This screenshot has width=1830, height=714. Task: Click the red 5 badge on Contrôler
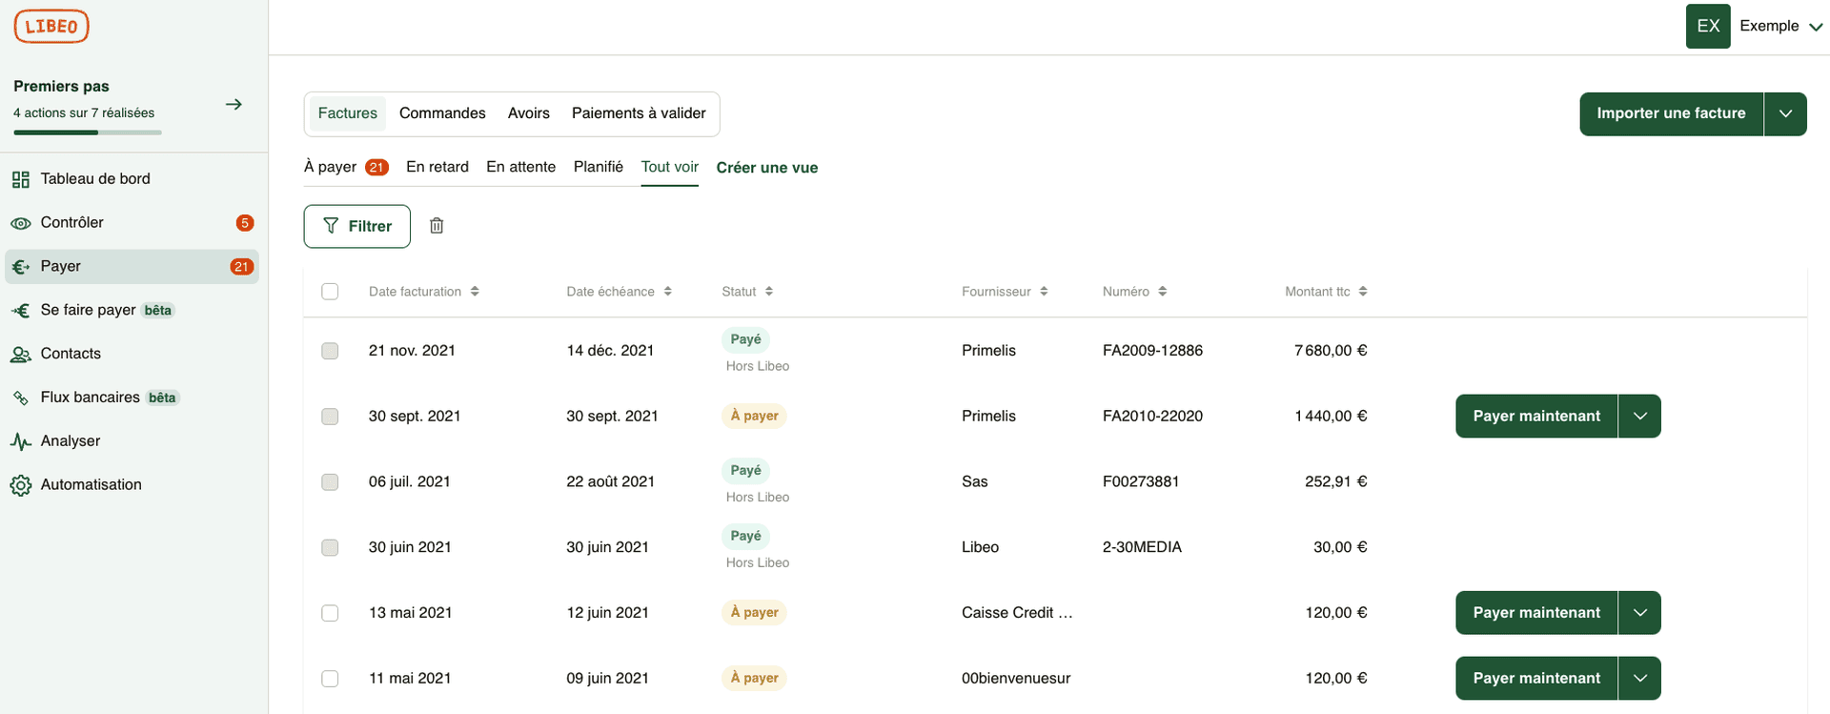pos(245,223)
